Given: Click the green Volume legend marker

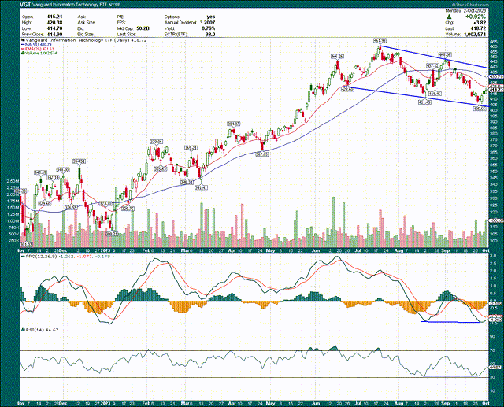Looking at the screenshot, I should tap(23, 53).
